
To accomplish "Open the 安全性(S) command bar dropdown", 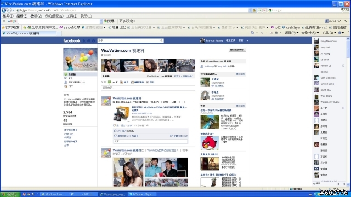I will (310, 33).
